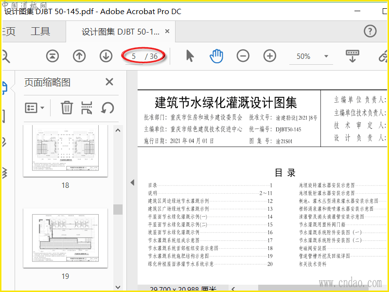This screenshot has height=292, width=389.
Task: Click the first page navigation icon
Action: coord(53,56)
